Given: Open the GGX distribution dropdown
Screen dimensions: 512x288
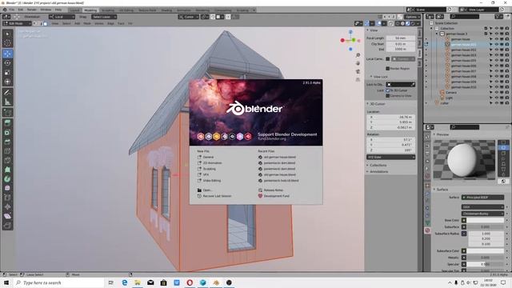Looking at the screenshot, I should pos(482,207).
